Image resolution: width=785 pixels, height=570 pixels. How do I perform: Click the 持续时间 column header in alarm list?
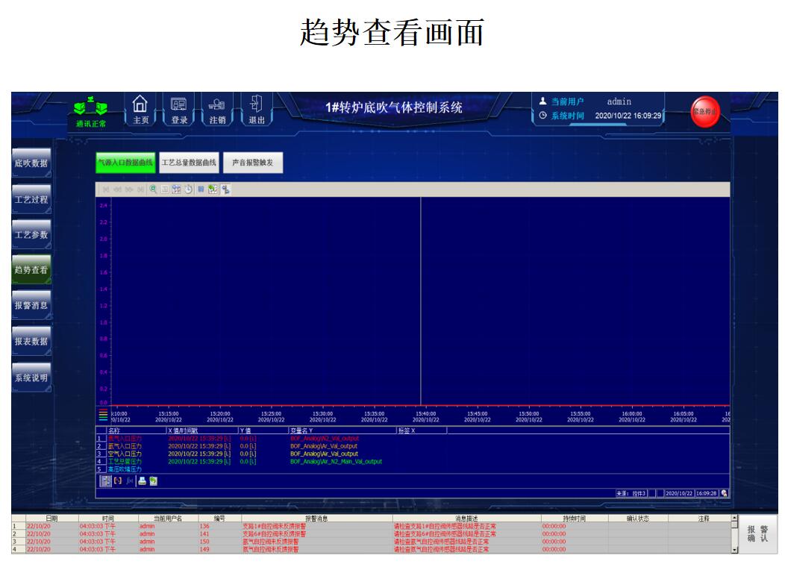click(x=574, y=518)
